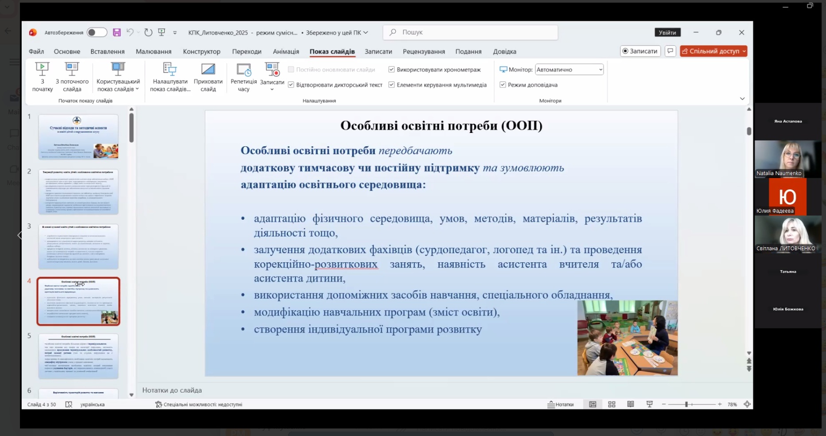
Task: Switch to Slide Sorter view
Action: point(612,404)
